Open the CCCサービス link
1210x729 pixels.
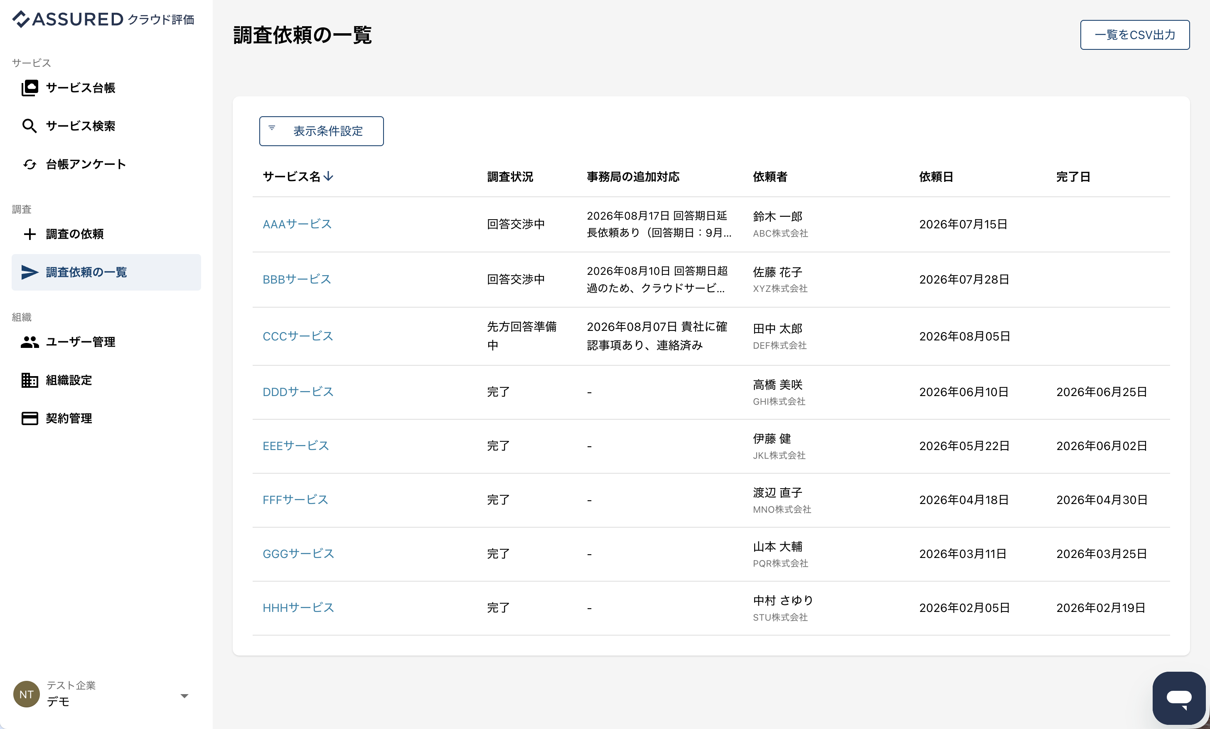[298, 336]
